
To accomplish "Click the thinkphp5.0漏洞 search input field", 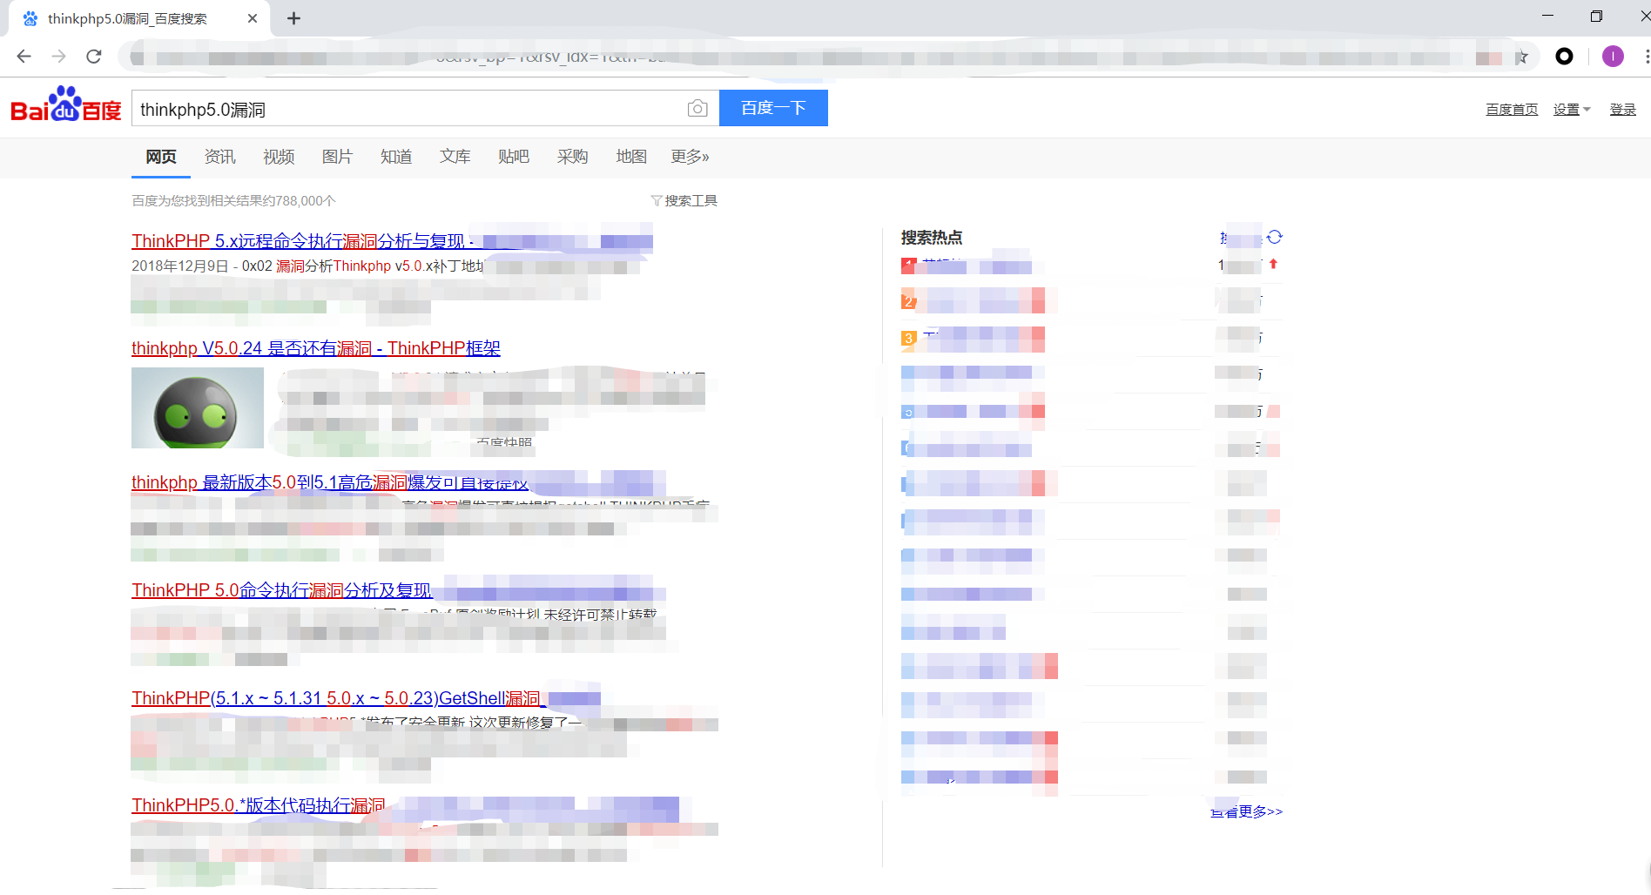I will click(409, 109).
